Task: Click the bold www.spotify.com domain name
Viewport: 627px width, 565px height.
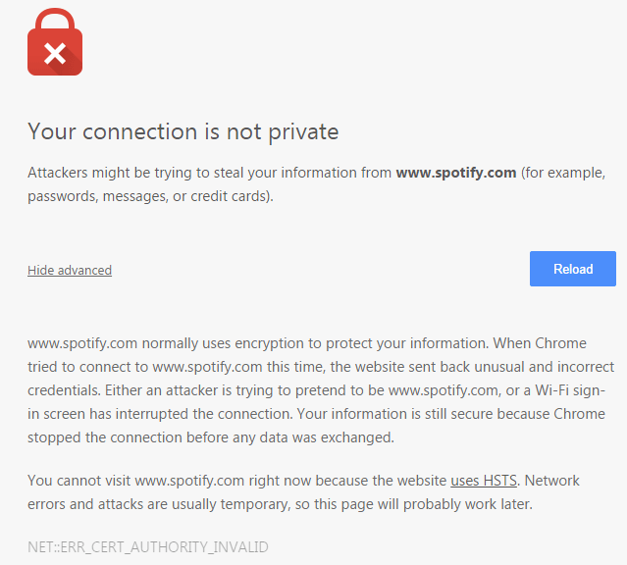Action: [x=456, y=173]
